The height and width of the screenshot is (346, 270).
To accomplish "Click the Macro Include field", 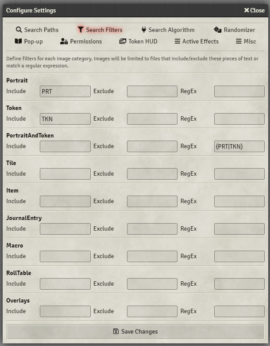I will 65,256.
